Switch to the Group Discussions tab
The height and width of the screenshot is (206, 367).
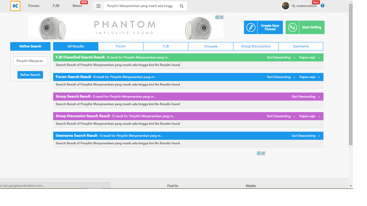[256, 46]
